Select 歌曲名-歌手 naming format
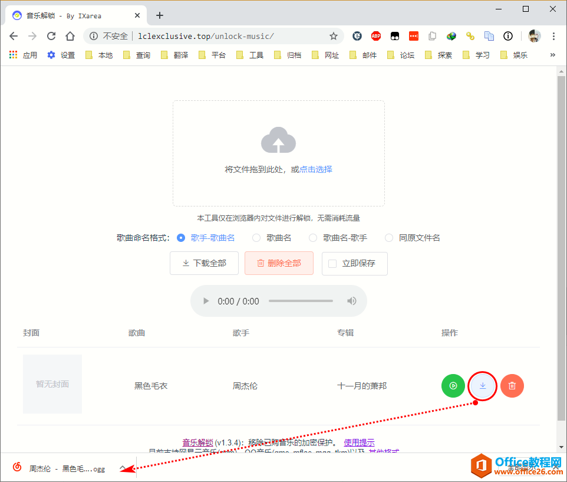This screenshot has width=567, height=482. (313, 238)
